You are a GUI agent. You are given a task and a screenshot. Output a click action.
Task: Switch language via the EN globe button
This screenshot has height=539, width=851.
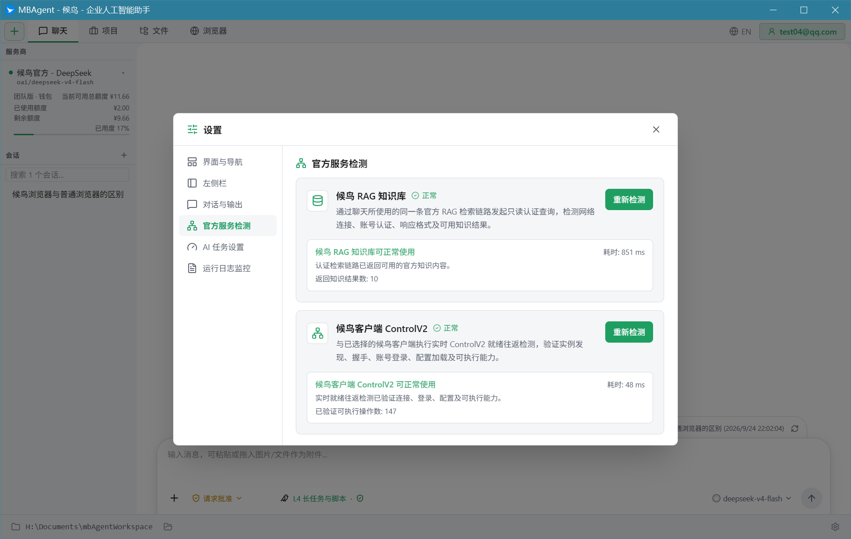coord(740,31)
